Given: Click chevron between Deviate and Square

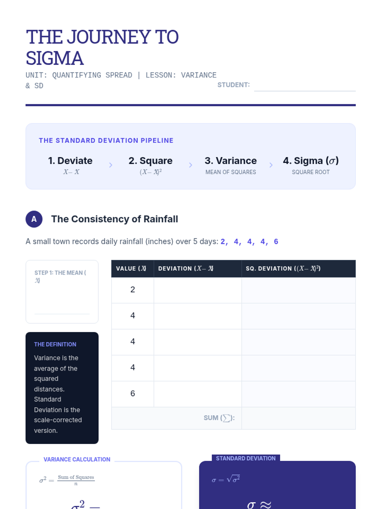Looking at the screenshot, I should pyautogui.click(x=110, y=165).
